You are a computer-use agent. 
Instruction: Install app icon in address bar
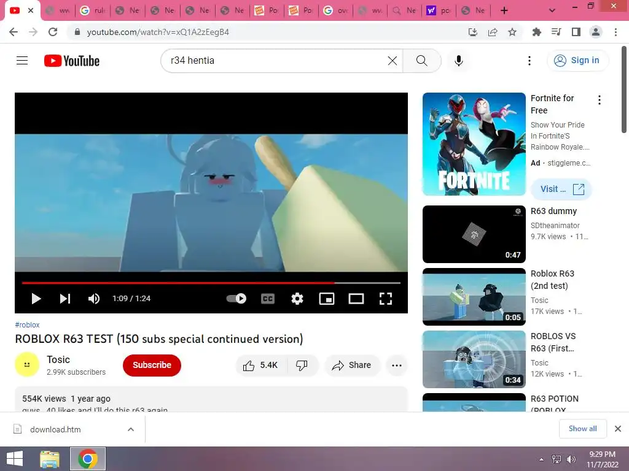click(x=473, y=32)
